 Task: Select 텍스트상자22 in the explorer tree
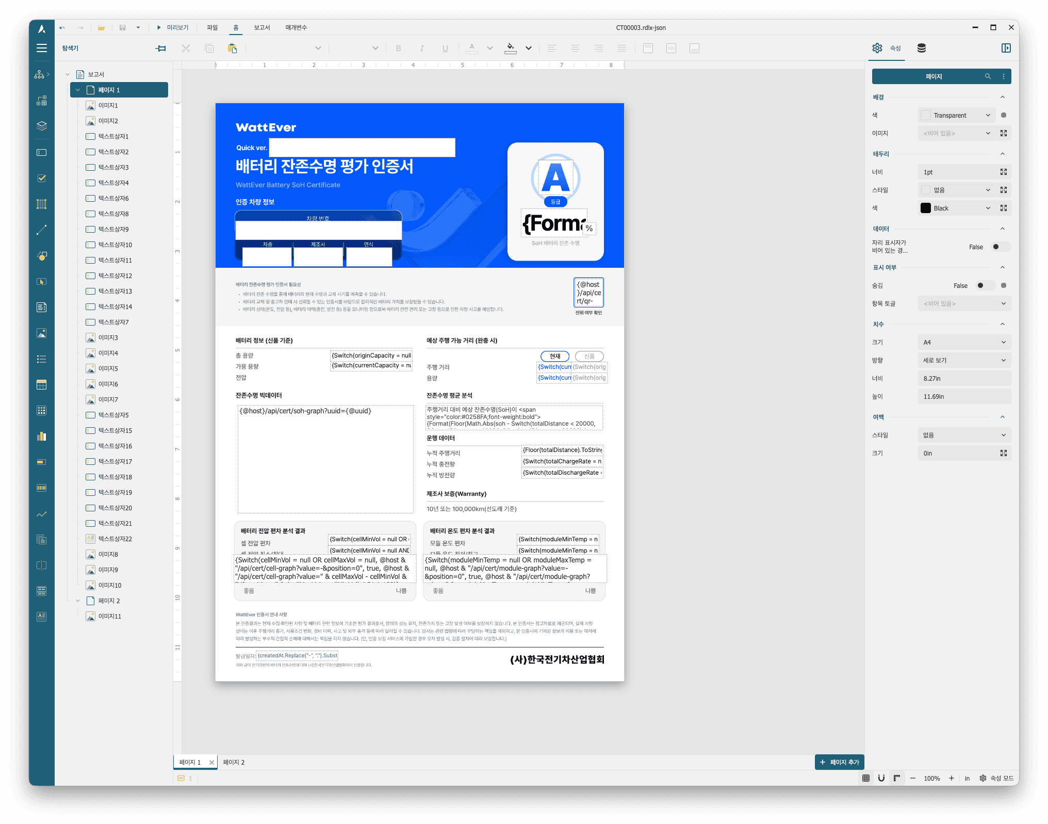[x=115, y=539]
